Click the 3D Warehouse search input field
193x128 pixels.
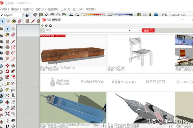click(87, 30)
